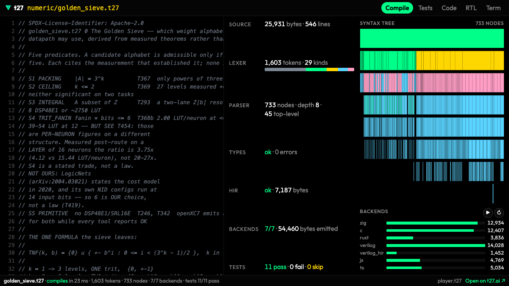Click line number 20 in the gutter
The width and height of the screenshot is (509, 286).
pyautogui.click(x=11, y=174)
